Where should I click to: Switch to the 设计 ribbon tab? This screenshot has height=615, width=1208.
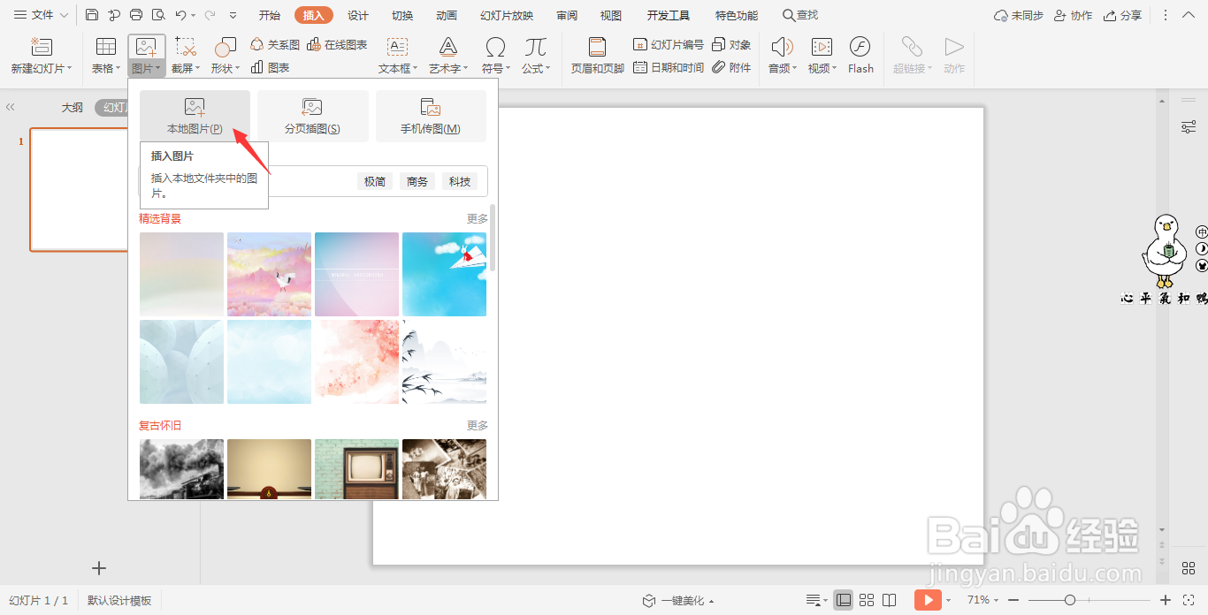[x=357, y=14]
